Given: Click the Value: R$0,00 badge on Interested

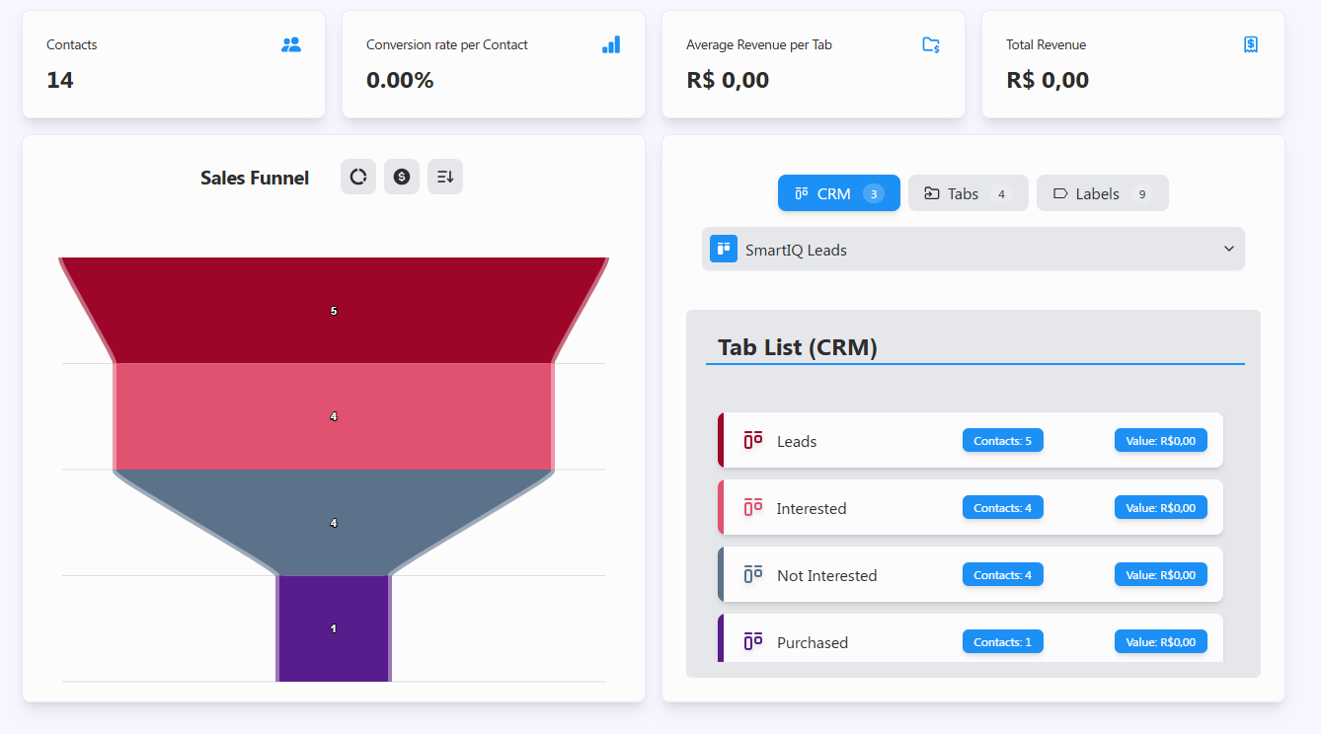Looking at the screenshot, I should coord(1160,507).
